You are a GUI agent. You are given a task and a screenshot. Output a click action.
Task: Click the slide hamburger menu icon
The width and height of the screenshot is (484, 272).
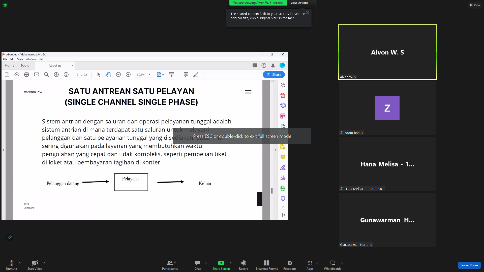pyautogui.click(x=248, y=92)
